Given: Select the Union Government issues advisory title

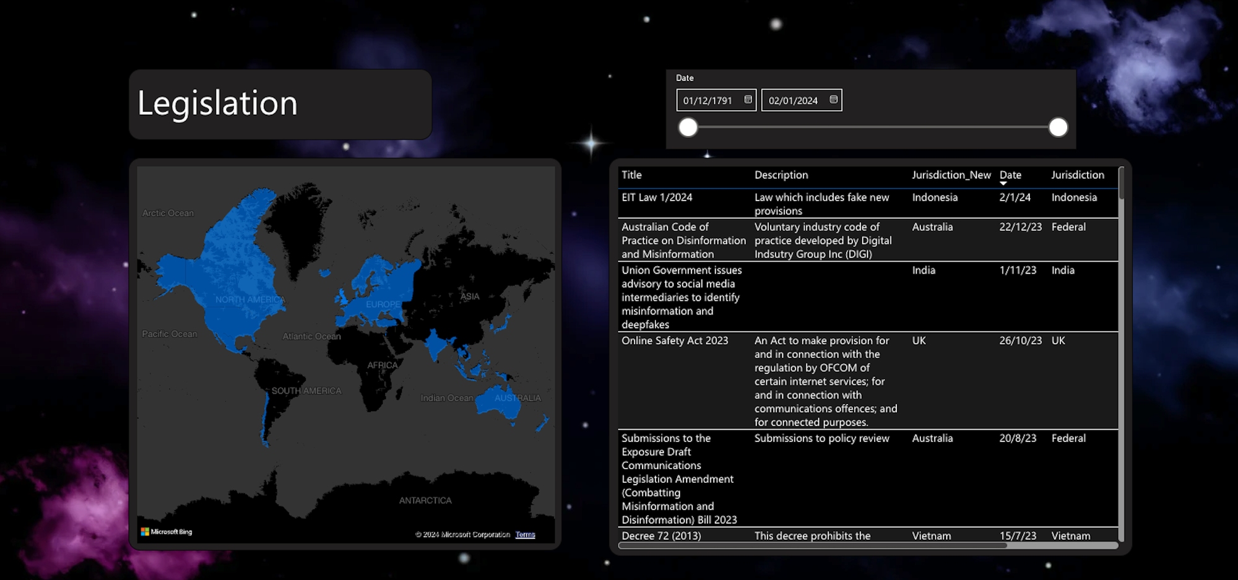Looking at the screenshot, I should coord(682,298).
